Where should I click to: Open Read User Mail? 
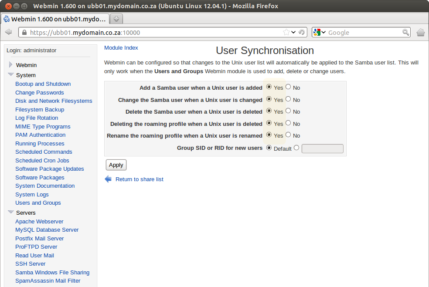coord(34,255)
